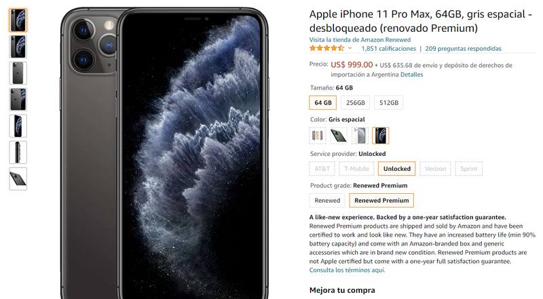Viewport: 543px width, 299px height.
Task: Select the 64 GB size option
Action: [323, 103]
